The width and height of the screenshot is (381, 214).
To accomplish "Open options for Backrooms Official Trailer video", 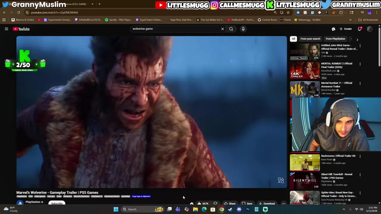I will pos(360,156).
